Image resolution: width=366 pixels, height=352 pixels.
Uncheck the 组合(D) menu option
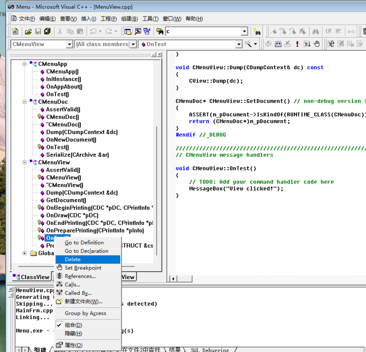pyautogui.click(x=88, y=325)
